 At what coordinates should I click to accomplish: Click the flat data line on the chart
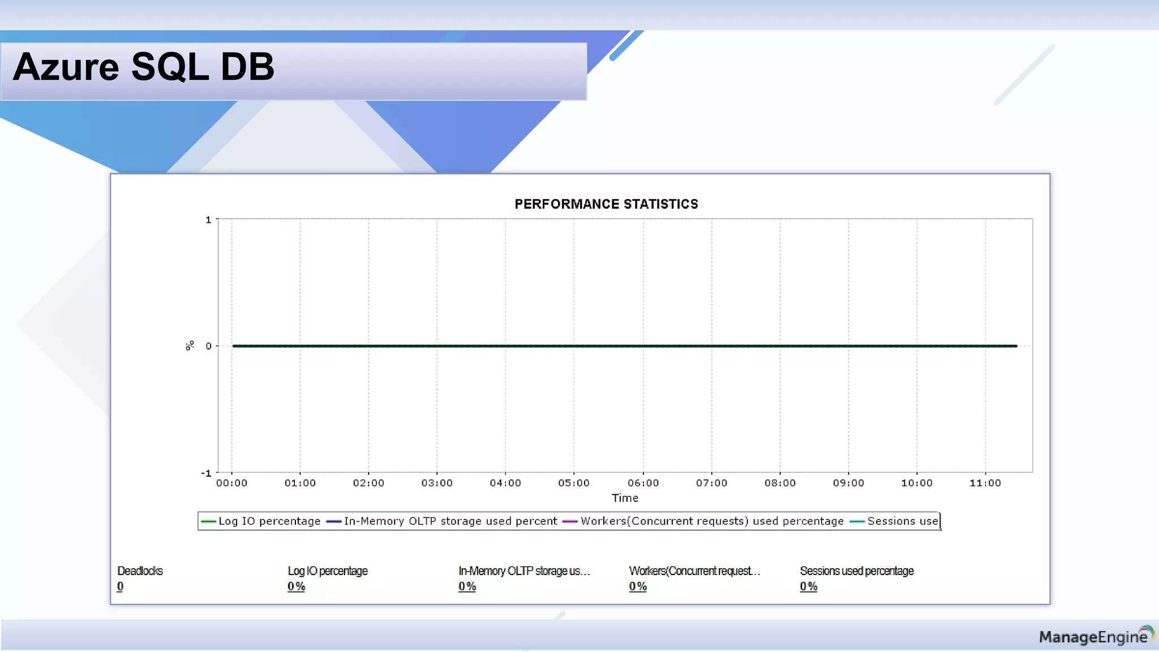(x=625, y=346)
